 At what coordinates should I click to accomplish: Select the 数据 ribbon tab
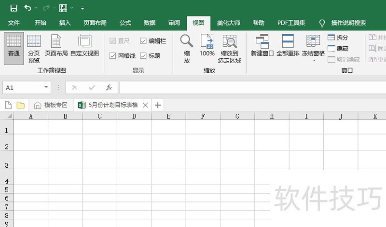(x=150, y=23)
